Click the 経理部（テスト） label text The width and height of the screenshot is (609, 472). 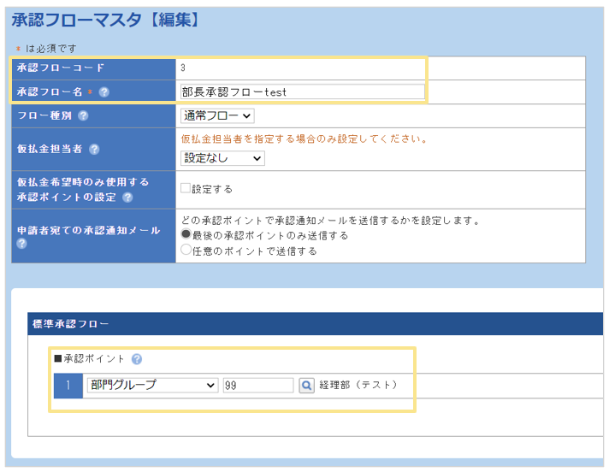[359, 386]
